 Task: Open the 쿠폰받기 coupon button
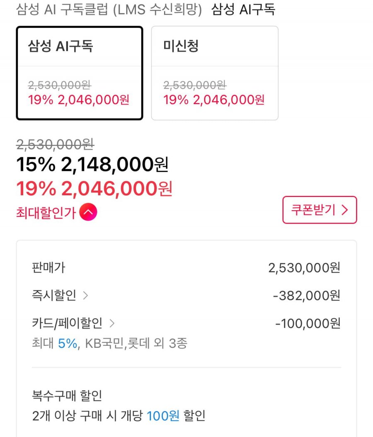320,210
